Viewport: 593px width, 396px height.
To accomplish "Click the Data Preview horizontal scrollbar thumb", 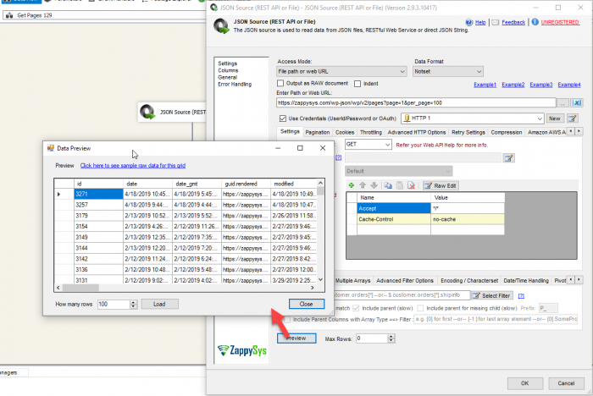I will coord(80,288).
